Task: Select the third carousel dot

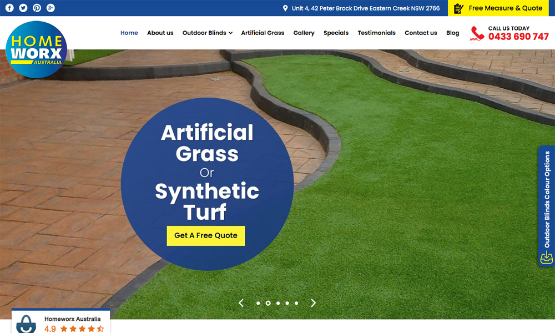Action: coord(277,303)
